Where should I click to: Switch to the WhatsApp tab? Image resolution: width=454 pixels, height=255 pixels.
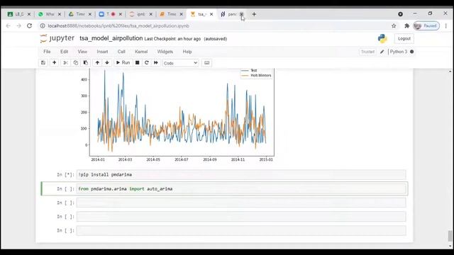point(49,14)
